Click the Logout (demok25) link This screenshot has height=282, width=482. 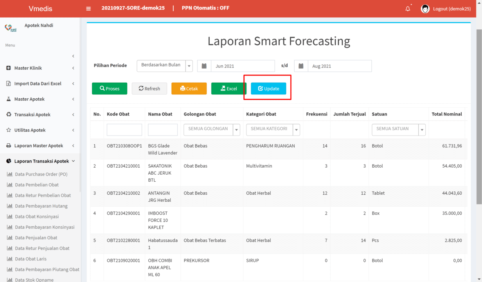pos(452,9)
